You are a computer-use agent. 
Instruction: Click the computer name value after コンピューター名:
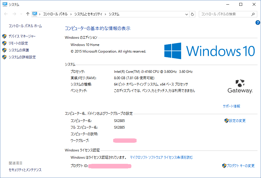tap(119, 121)
